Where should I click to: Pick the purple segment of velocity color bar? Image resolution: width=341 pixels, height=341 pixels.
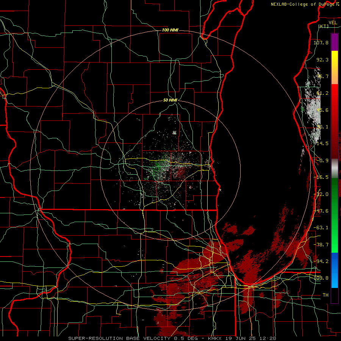(335, 42)
